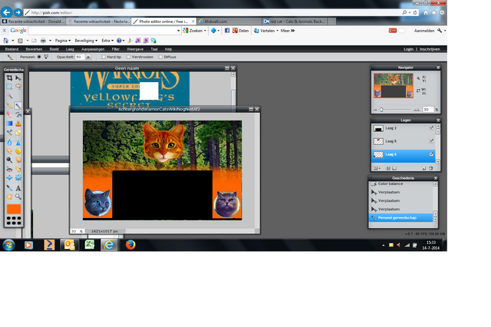Select the Type text tool
Image resolution: width=491 pixels, height=327 pixels.
click(x=18, y=188)
